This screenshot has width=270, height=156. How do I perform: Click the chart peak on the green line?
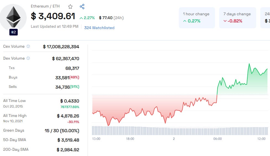pos(249,64)
